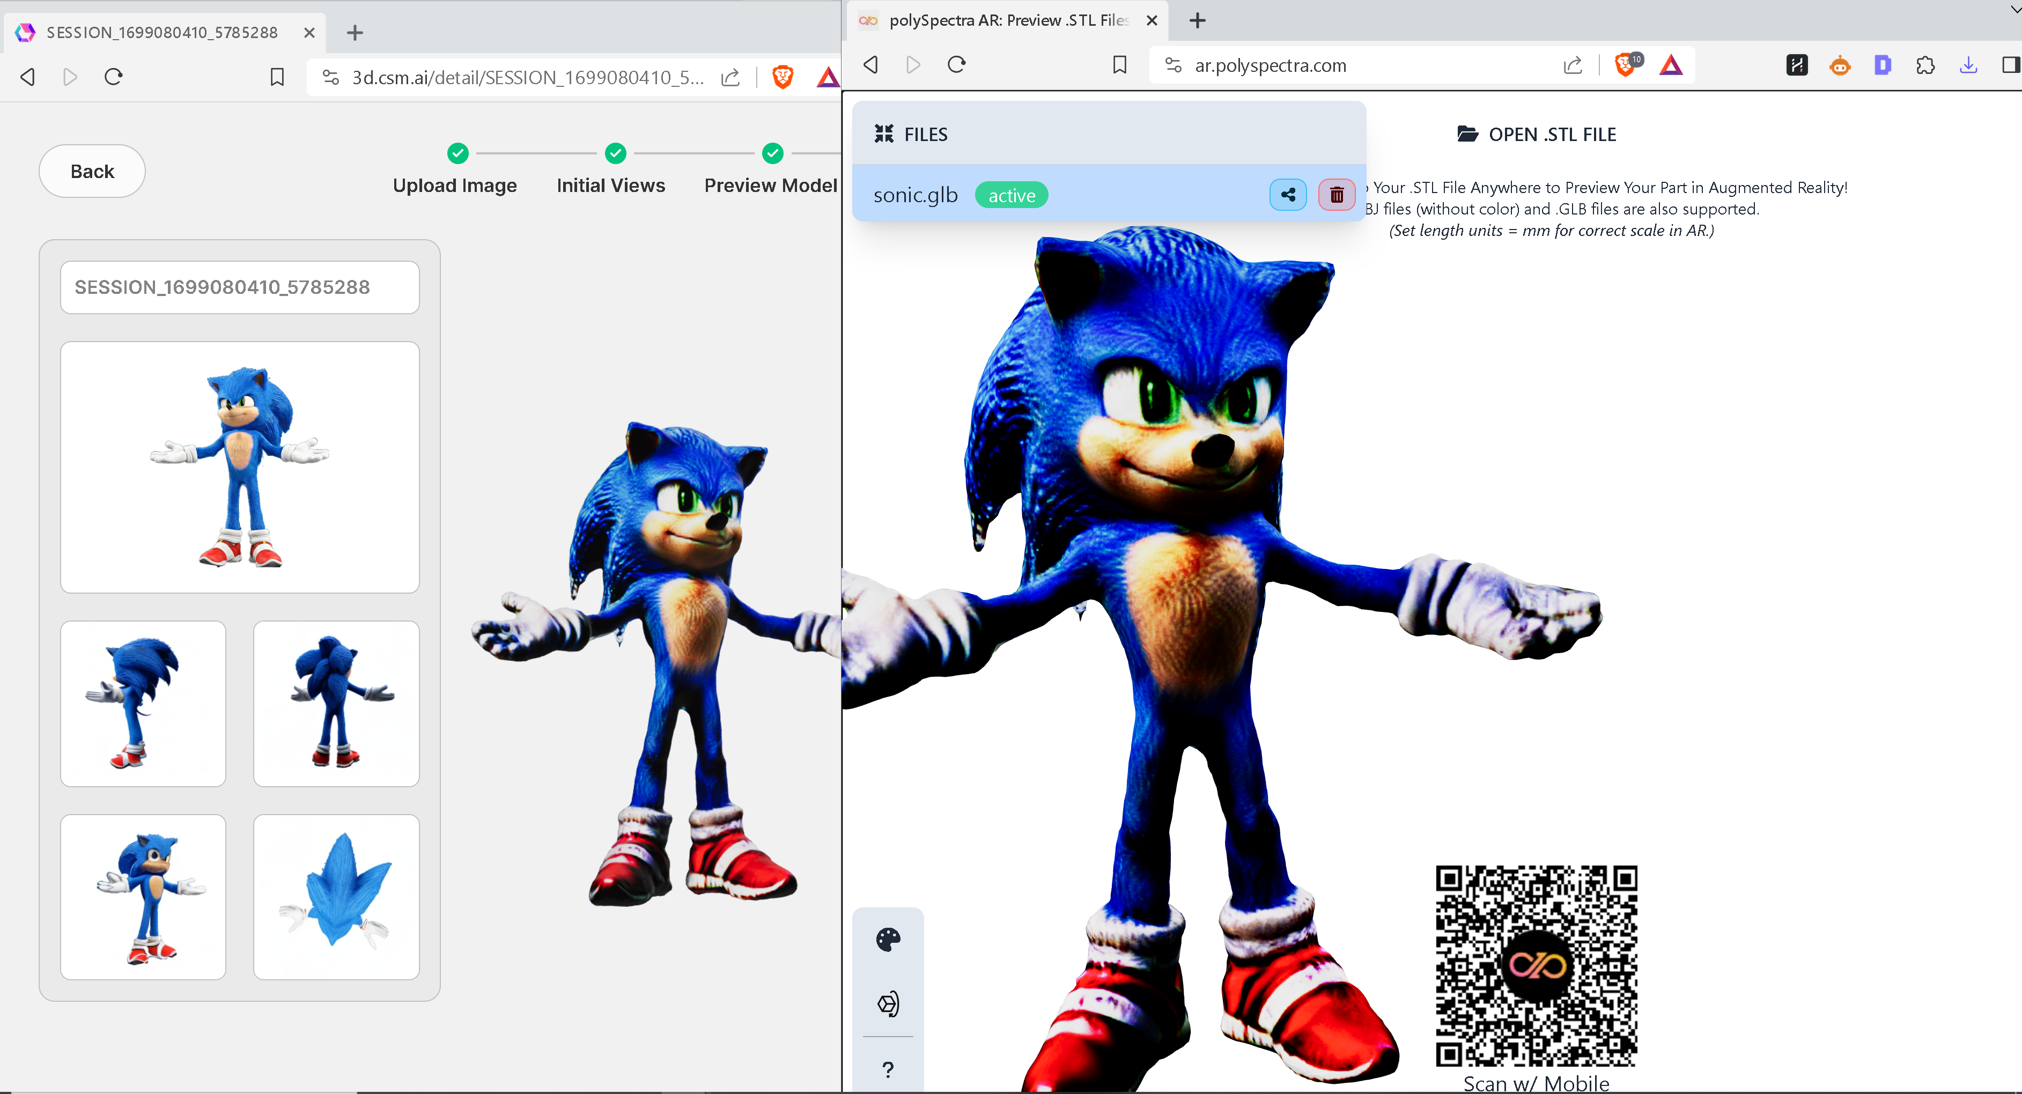This screenshot has width=2022, height=1094.
Task: Select the sonic.glb file row
Action: [x=1108, y=195]
